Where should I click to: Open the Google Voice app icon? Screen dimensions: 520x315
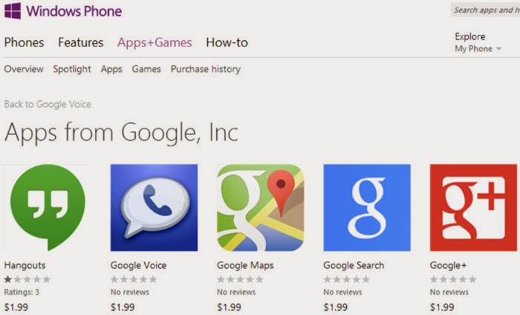[154, 207]
